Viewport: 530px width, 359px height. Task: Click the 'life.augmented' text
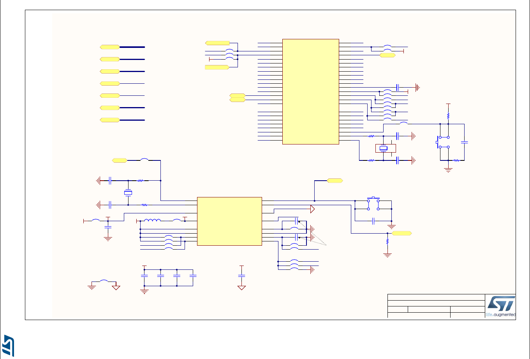coord(500,314)
